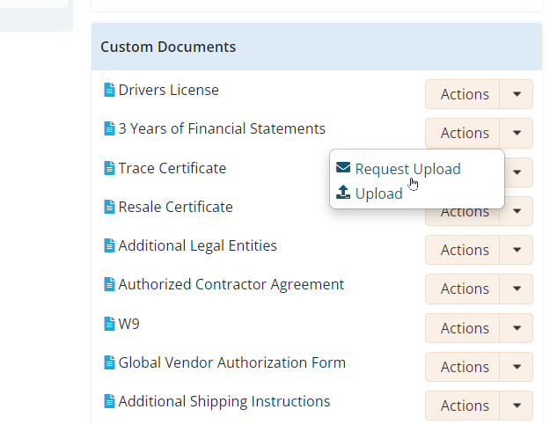Click the Additional Legal Entities document icon
Image resolution: width=557 pixels, height=424 pixels.
[109, 245]
